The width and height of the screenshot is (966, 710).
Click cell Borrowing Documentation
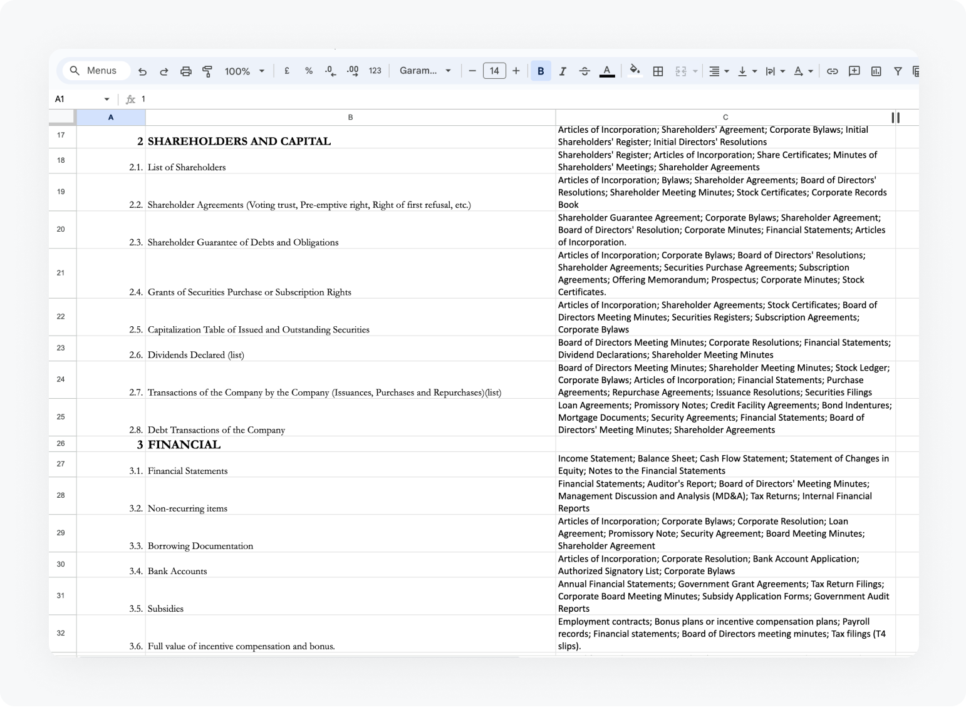(350, 533)
